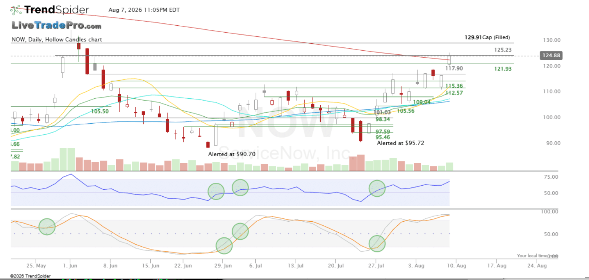Select the '29. Jun' date axis label
The image size is (589, 280).
coord(223,266)
